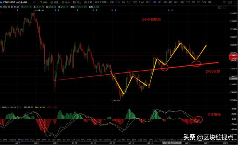
Task: Select the 1时 hourly timeframe
Action: click(154, 2)
